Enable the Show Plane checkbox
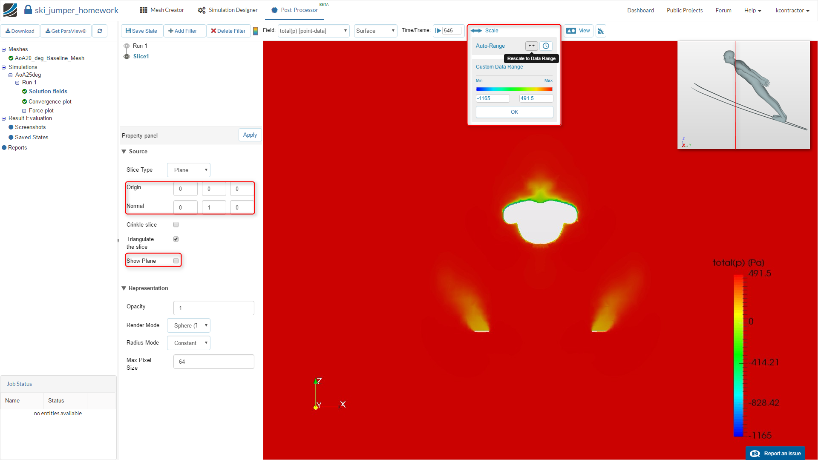The width and height of the screenshot is (818, 460). point(176,261)
